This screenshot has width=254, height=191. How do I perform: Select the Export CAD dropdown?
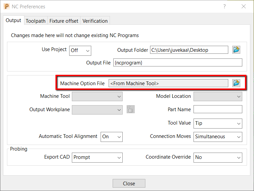coord(97,157)
